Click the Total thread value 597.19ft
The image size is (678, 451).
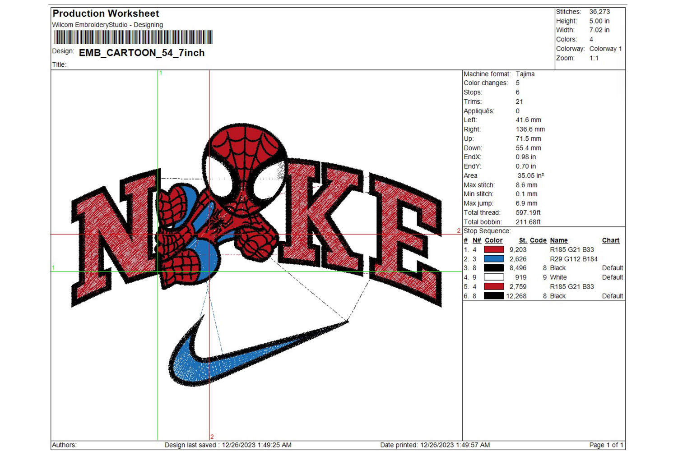click(528, 213)
